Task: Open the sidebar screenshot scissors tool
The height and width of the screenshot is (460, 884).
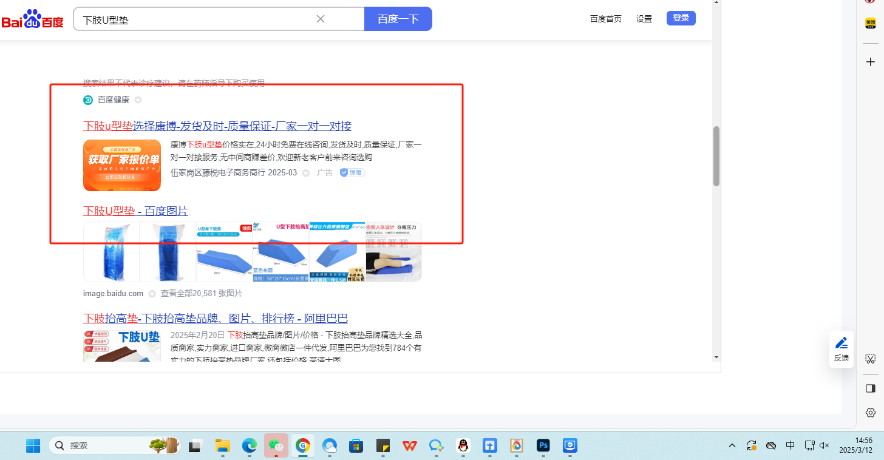Action: point(870,359)
